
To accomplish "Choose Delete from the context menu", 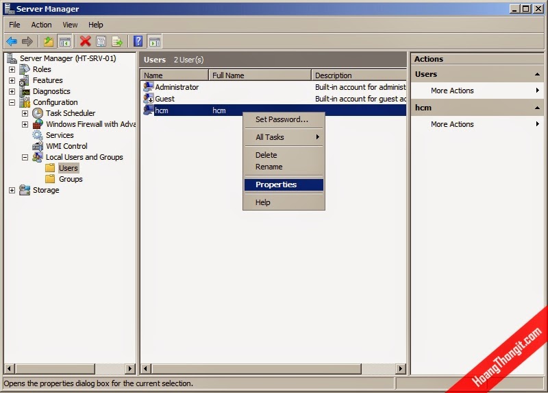I will (x=284, y=155).
